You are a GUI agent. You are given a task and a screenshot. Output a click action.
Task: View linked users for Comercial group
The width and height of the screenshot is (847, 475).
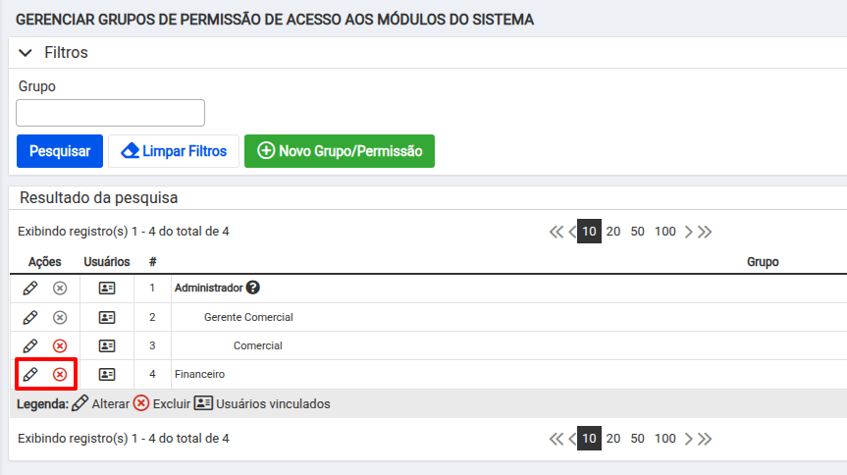tap(107, 345)
